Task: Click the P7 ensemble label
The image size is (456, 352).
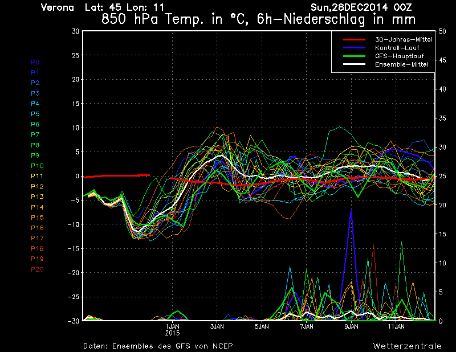Action: tap(35, 134)
